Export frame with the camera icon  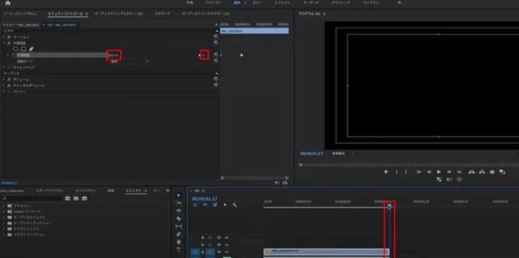coord(492,172)
